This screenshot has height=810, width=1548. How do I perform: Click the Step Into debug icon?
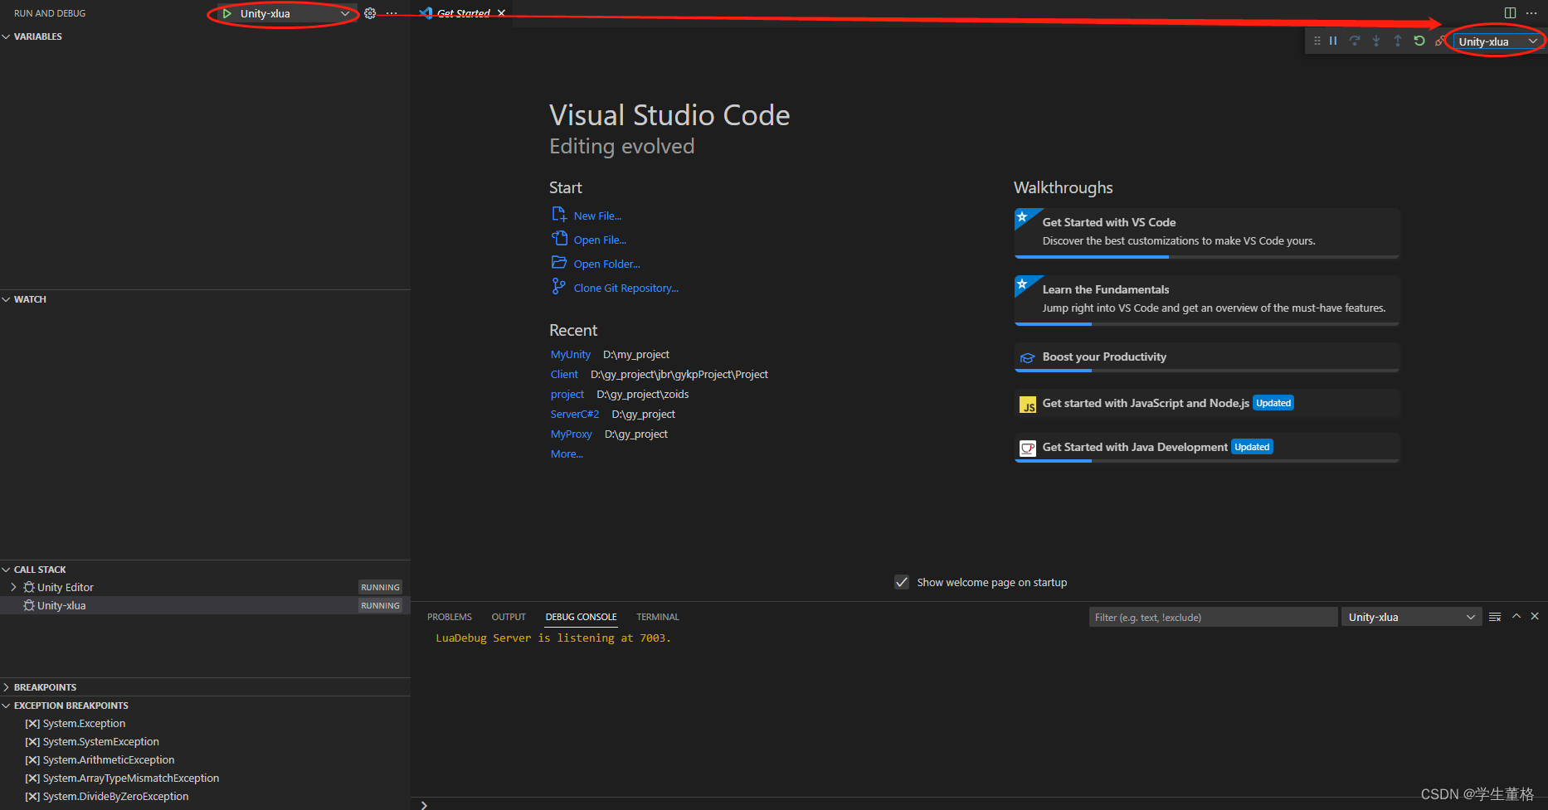(x=1376, y=40)
